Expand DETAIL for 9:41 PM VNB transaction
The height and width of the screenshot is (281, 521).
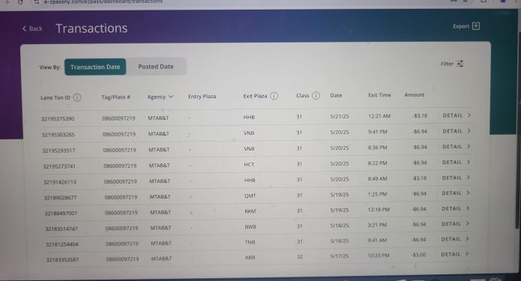457,131
